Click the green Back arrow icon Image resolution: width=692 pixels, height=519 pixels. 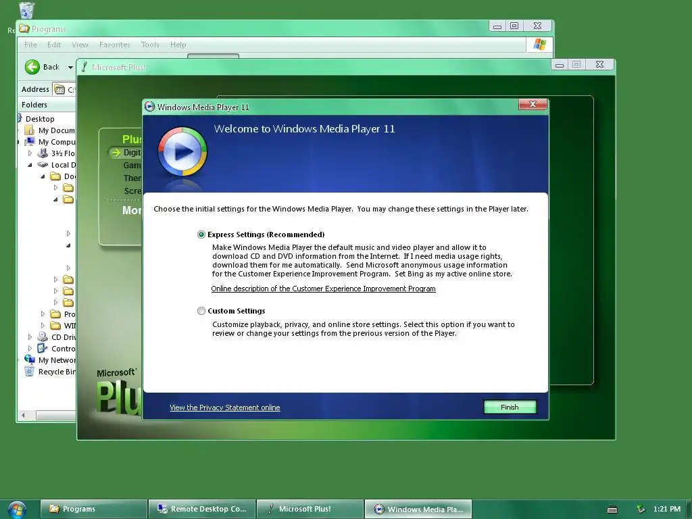[32, 67]
